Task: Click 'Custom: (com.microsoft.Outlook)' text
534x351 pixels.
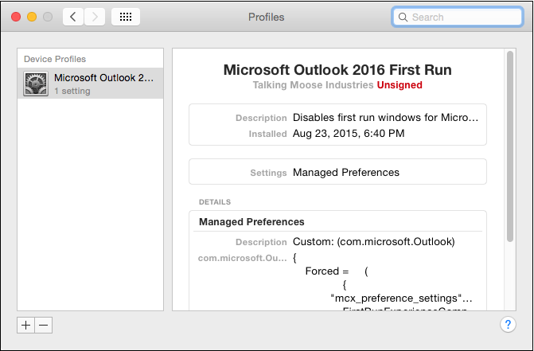Action: coord(374,242)
